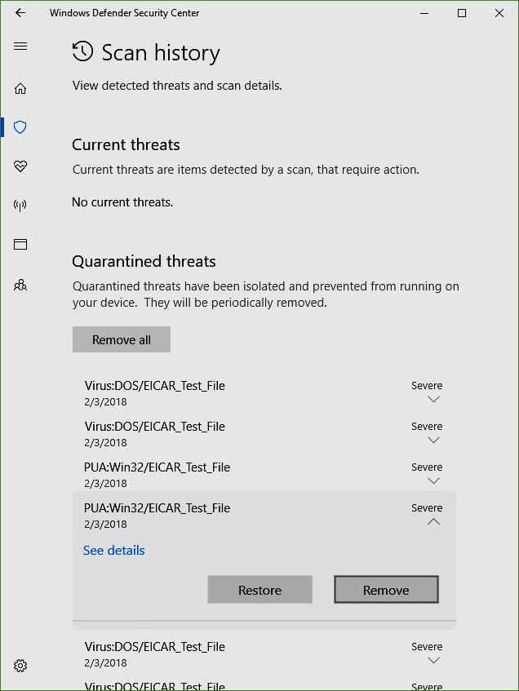Open the Home icon in sidebar

tap(20, 89)
